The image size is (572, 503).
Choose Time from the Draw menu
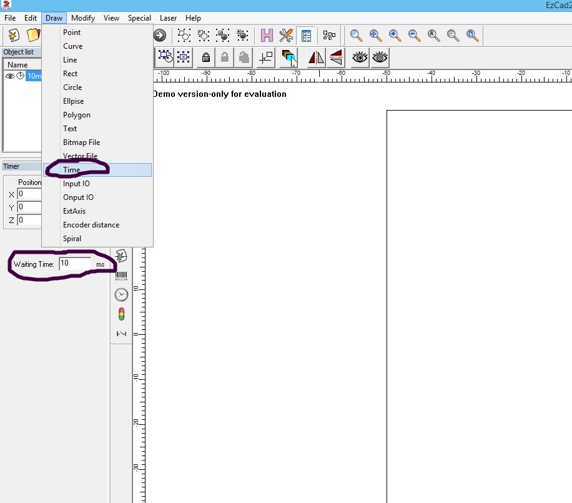[x=72, y=170]
